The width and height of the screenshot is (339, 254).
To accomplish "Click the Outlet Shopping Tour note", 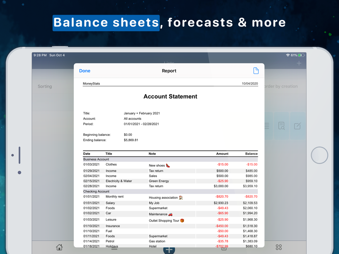I will pos(166,221).
